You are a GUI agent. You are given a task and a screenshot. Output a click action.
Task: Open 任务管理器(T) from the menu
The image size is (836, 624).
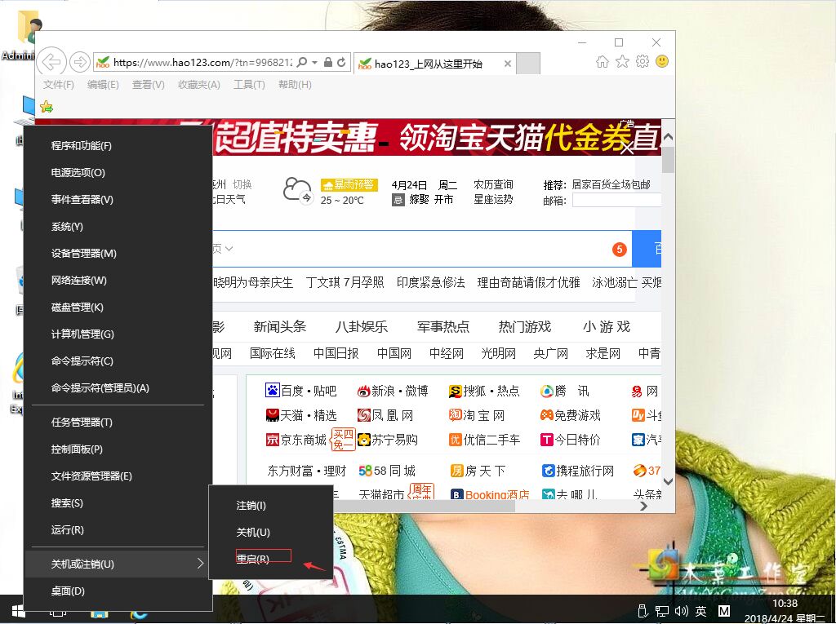(118, 422)
